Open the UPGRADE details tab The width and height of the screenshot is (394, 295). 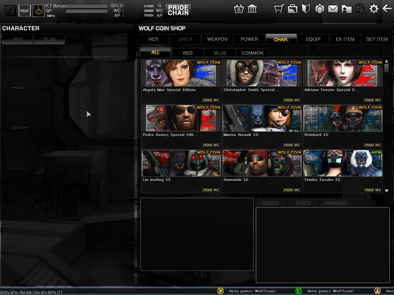point(335,203)
